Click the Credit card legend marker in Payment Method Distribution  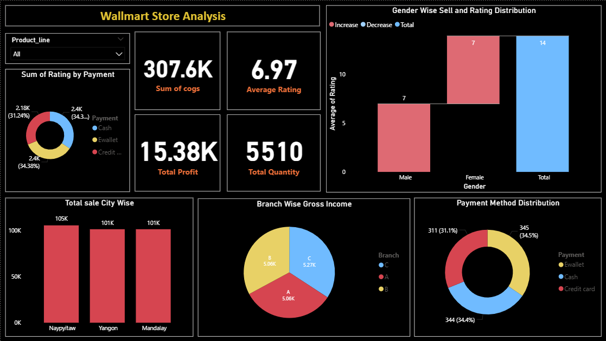561,289
